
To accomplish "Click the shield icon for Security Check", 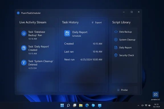I will coord(116,55).
